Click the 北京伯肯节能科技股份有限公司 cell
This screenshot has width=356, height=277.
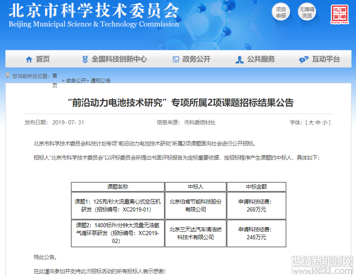point(196,206)
